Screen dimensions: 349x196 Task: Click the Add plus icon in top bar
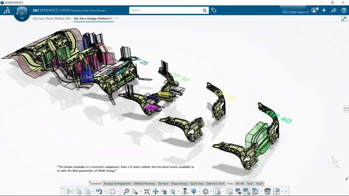coord(324,10)
